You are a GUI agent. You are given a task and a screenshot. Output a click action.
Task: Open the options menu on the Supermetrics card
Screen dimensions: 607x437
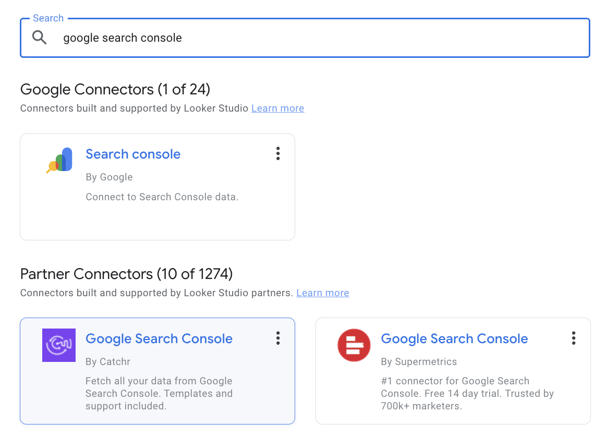(573, 338)
